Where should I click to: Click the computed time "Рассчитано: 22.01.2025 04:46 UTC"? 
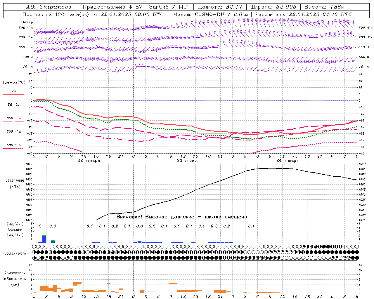[303, 14]
